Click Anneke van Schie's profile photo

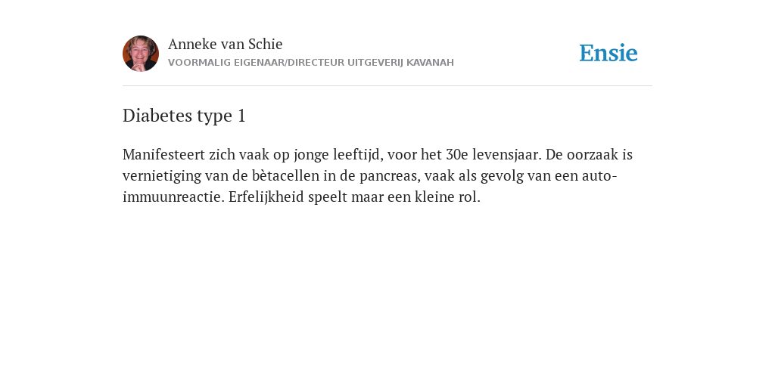tap(141, 54)
